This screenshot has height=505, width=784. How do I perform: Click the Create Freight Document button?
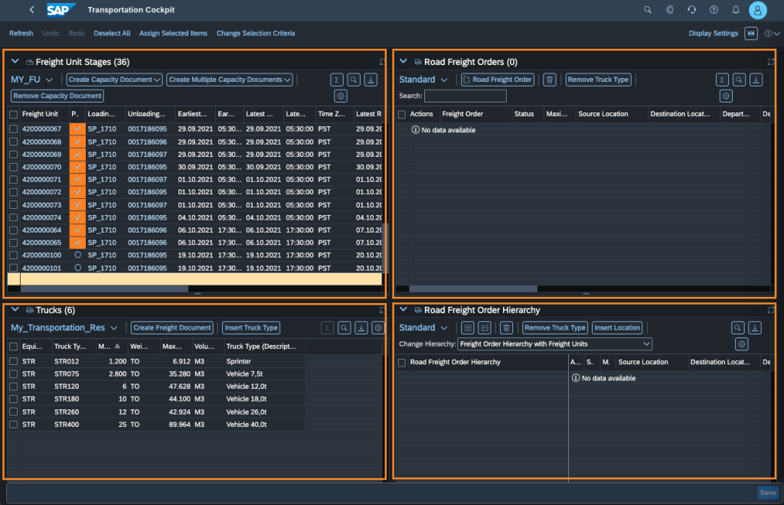click(172, 327)
